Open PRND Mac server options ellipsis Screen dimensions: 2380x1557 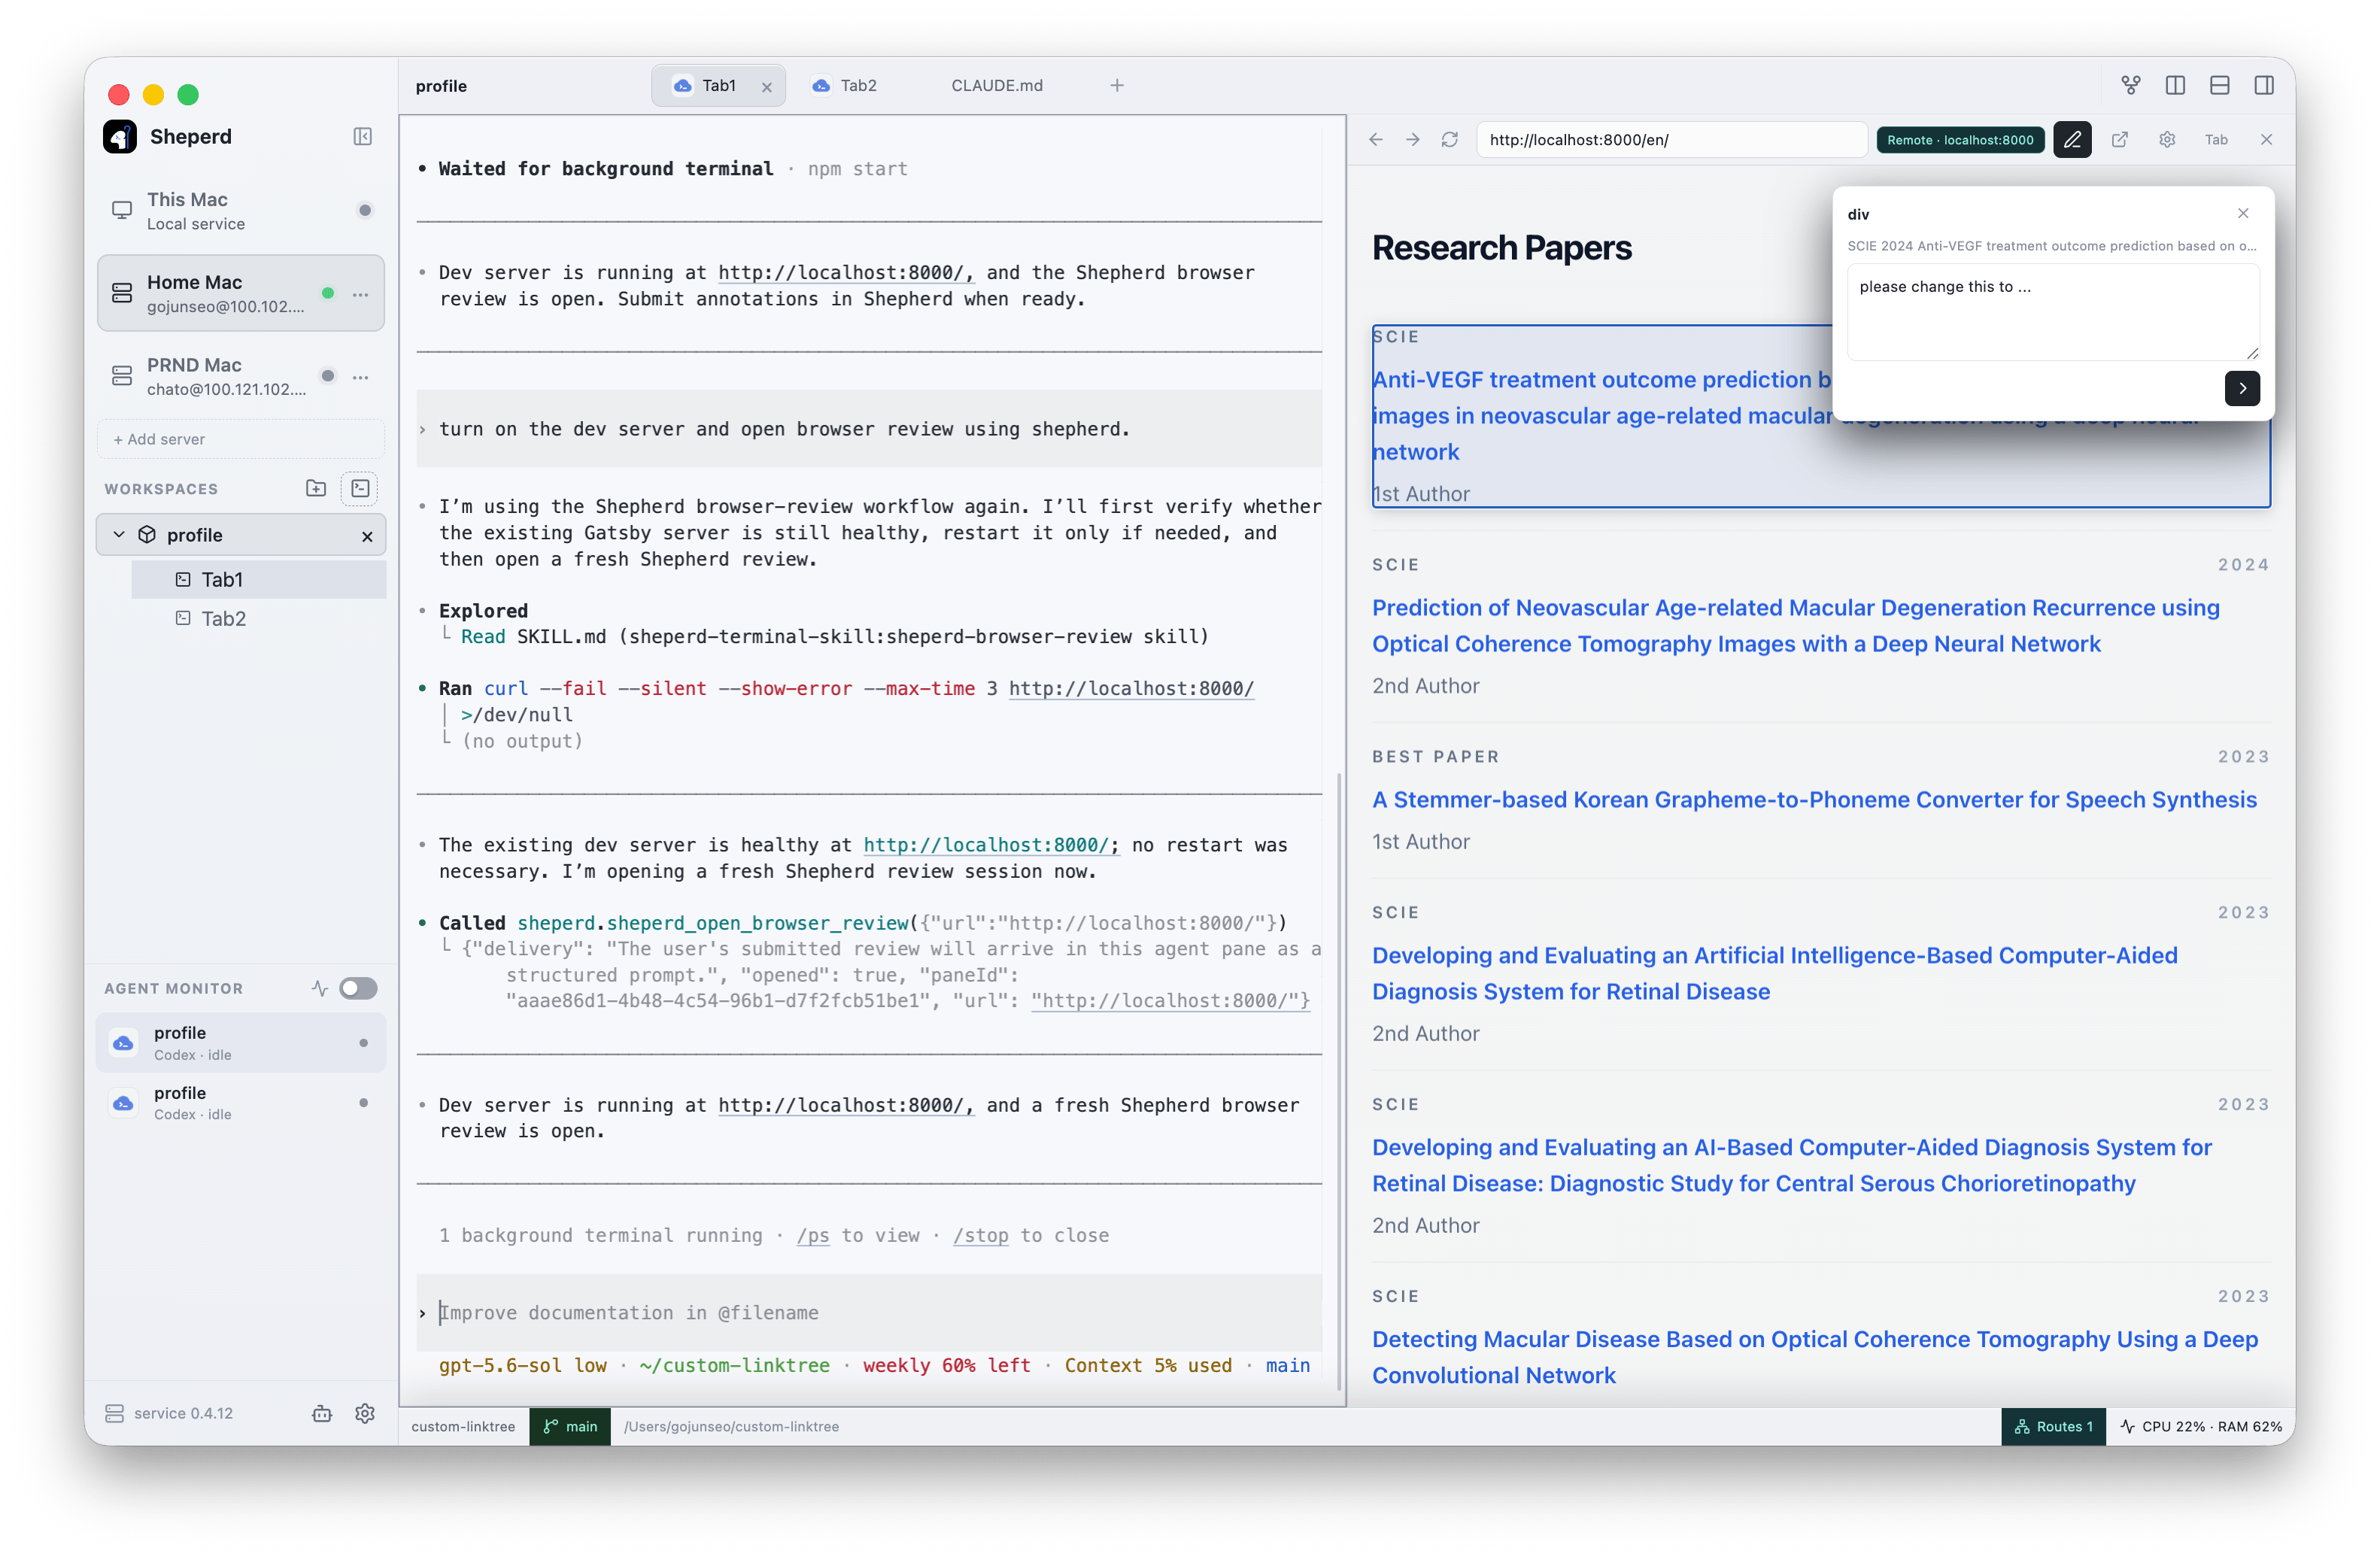coord(361,377)
